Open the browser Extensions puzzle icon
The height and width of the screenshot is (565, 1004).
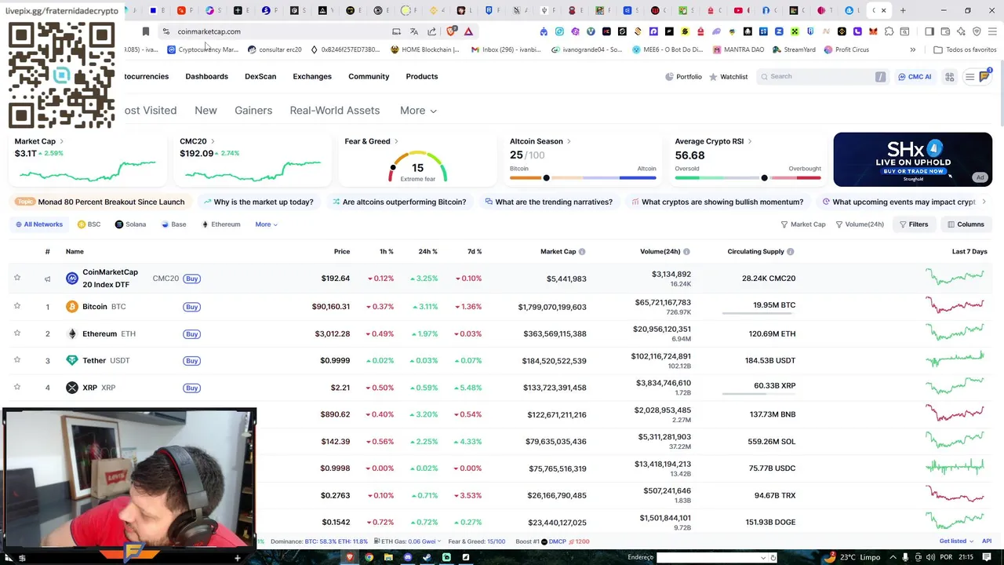click(889, 31)
